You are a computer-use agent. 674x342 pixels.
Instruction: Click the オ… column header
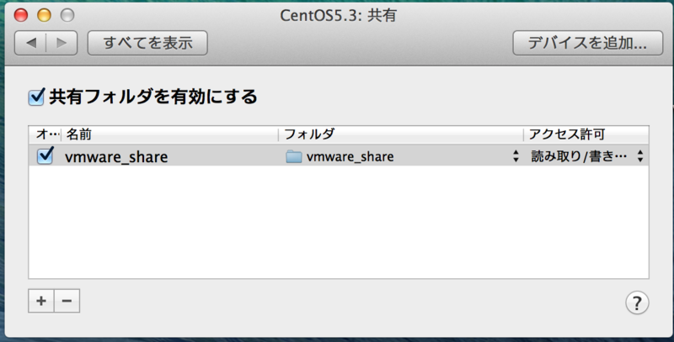pyautogui.click(x=45, y=134)
